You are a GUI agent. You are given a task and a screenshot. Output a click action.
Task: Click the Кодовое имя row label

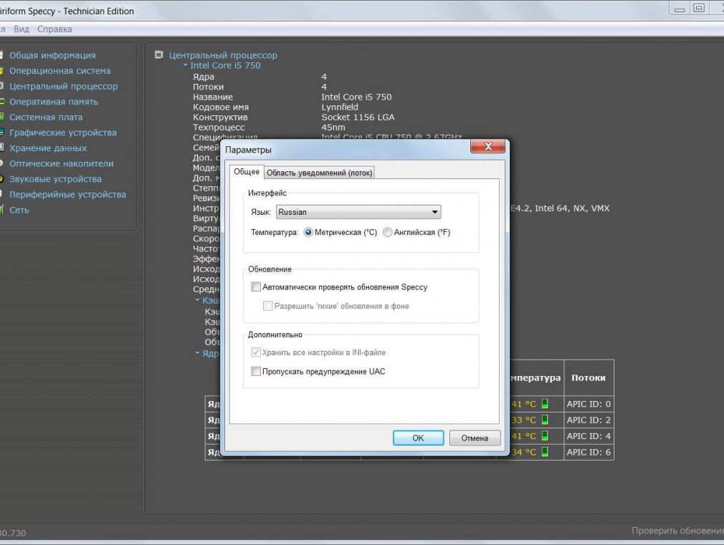pos(221,107)
